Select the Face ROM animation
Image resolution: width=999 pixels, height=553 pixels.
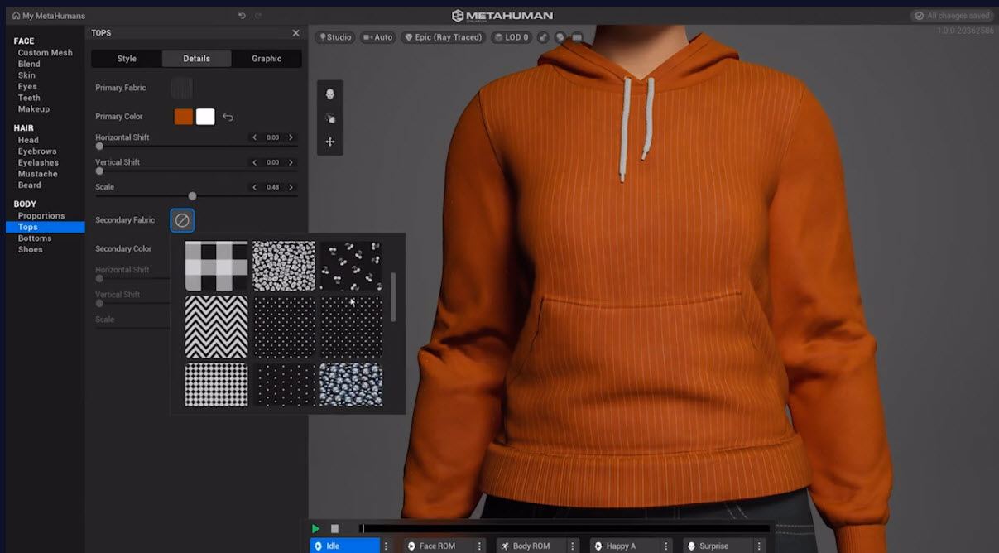(x=437, y=546)
